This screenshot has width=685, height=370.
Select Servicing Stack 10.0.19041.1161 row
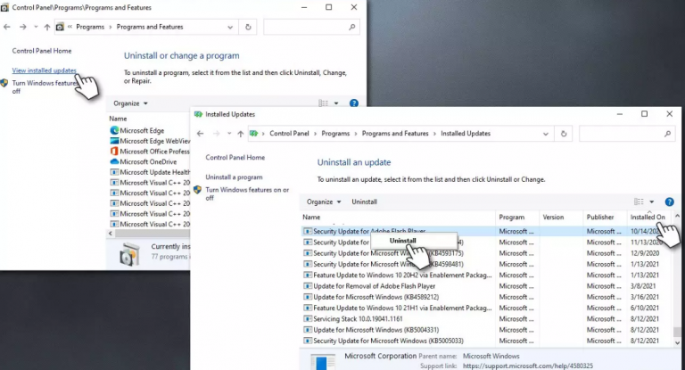[486, 319]
